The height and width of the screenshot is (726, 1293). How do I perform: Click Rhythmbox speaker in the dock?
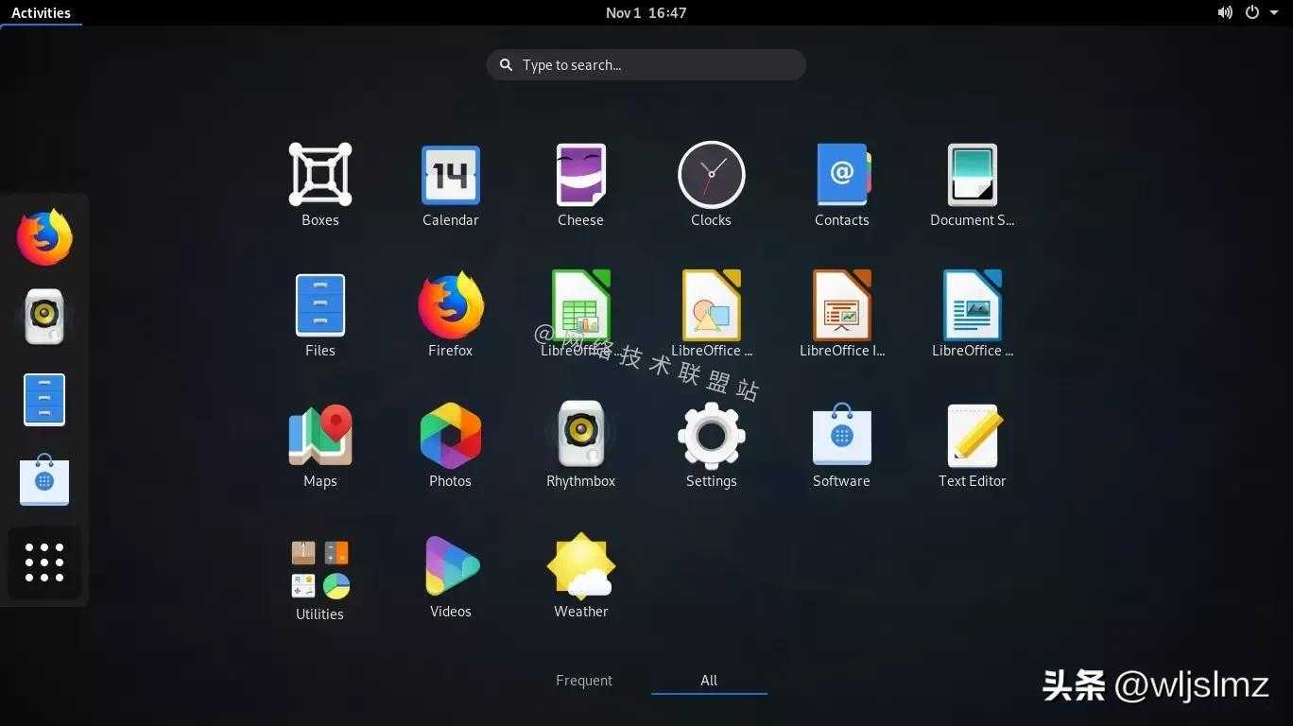coord(44,317)
